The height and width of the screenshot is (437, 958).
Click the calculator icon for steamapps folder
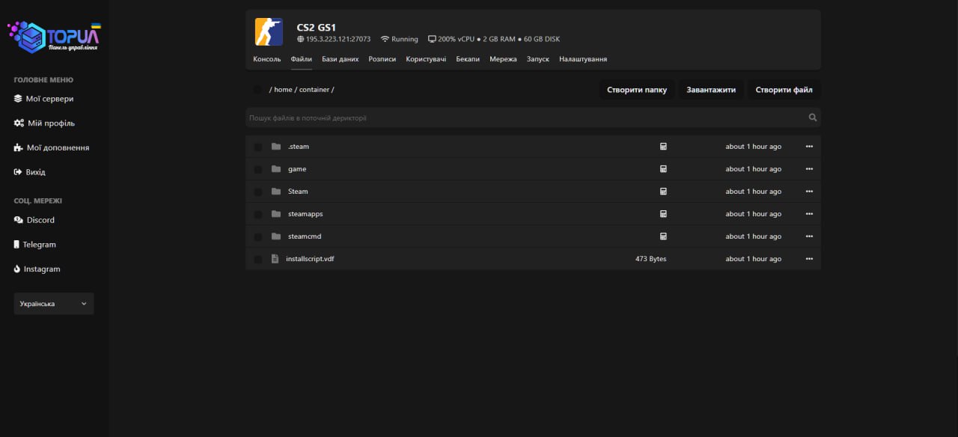tap(663, 214)
